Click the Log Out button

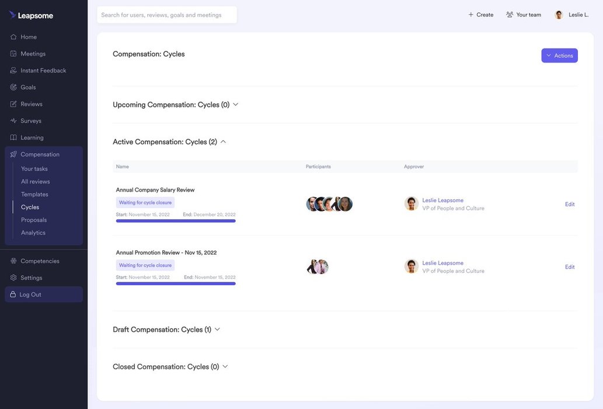(x=44, y=294)
